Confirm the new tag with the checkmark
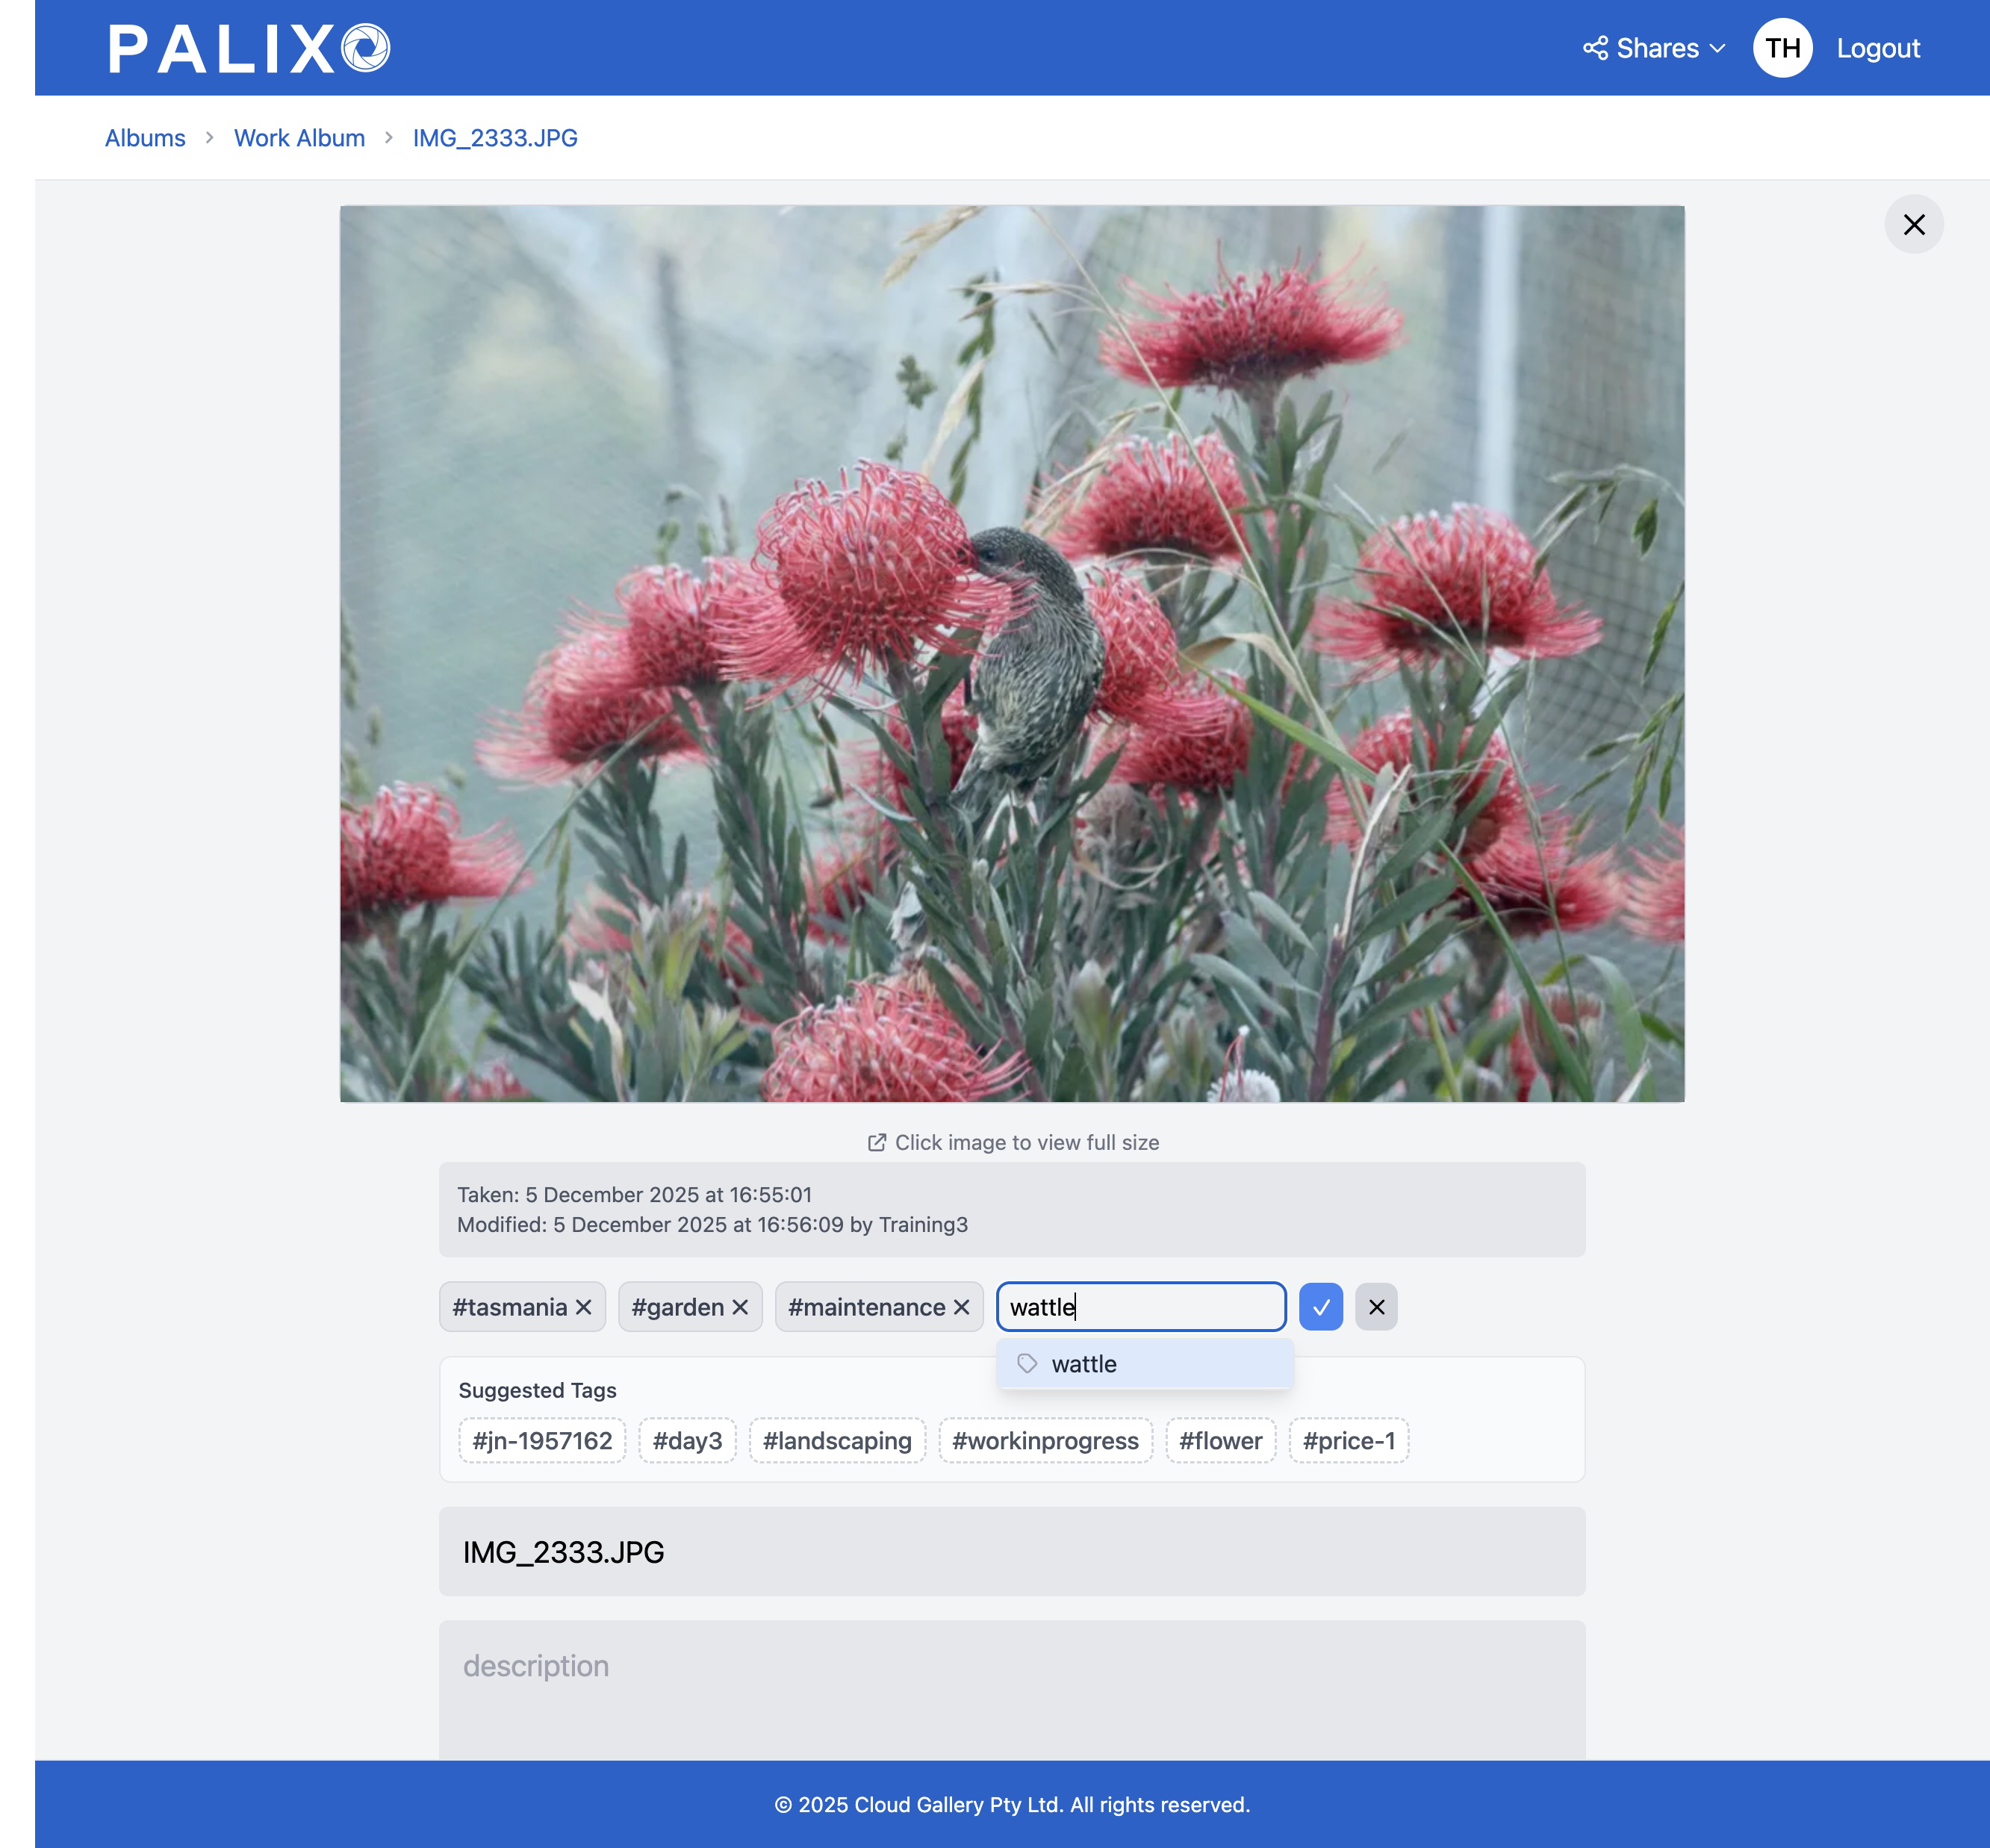The width and height of the screenshot is (1990, 1848). click(1321, 1307)
